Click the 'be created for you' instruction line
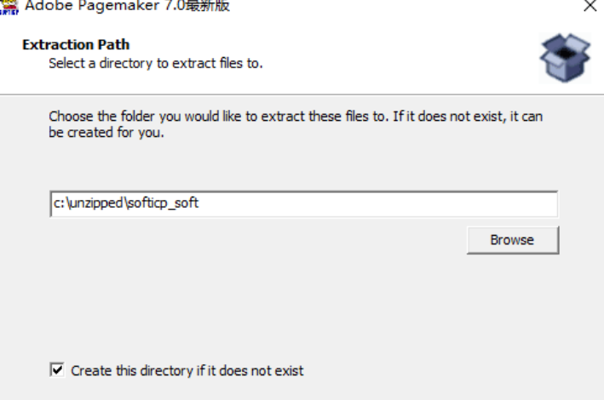604x400 pixels. (106, 134)
